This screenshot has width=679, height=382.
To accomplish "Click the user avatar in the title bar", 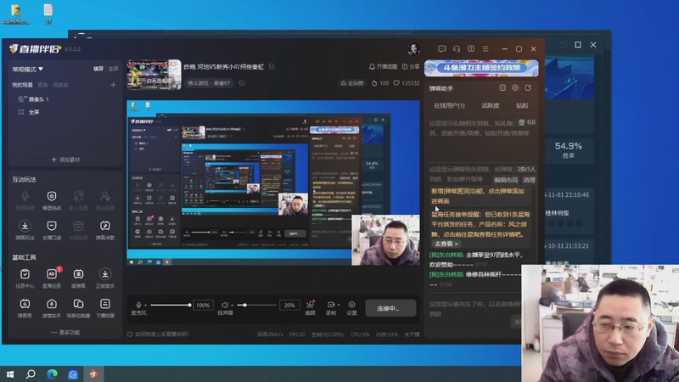I will tap(413, 49).
